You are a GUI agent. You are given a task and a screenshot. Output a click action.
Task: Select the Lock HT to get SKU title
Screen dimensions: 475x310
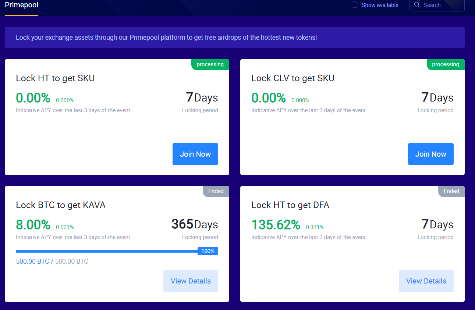55,78
